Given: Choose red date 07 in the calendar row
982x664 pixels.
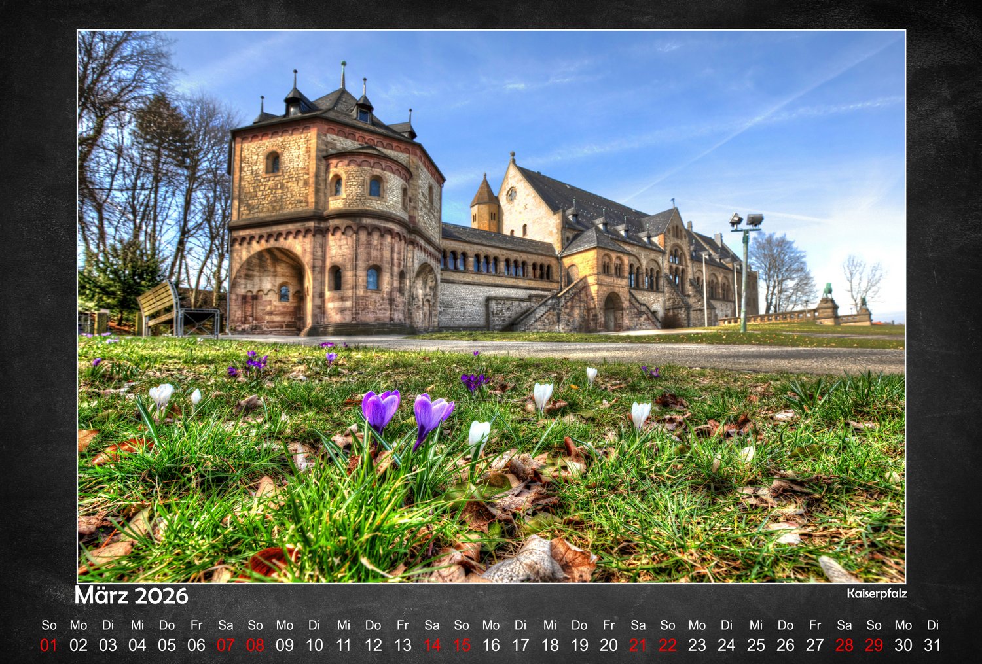Looking at the screenshot, I should tap(226, 645).
